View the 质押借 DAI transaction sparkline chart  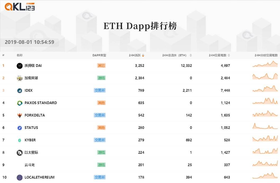[x=265, y=64]
